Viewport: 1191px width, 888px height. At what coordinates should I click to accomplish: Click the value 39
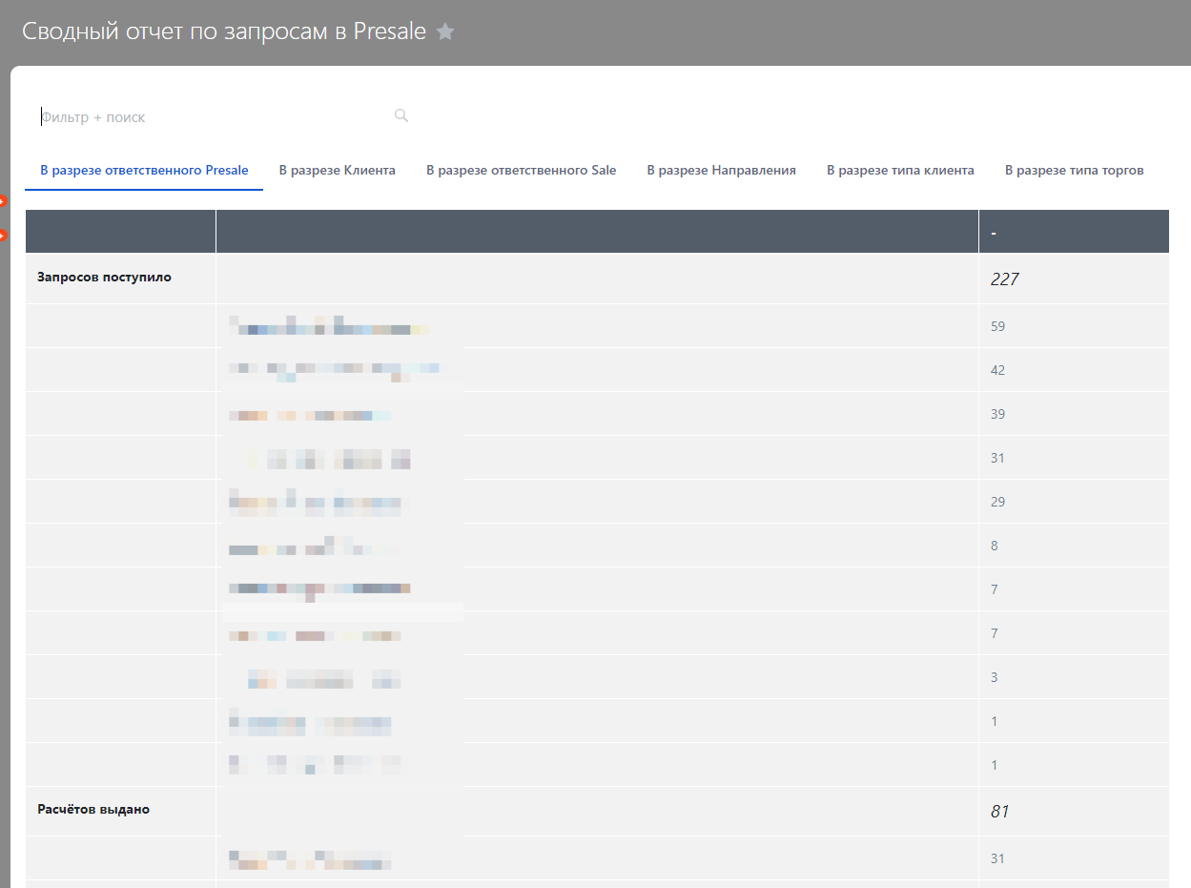tap(998, 414)
